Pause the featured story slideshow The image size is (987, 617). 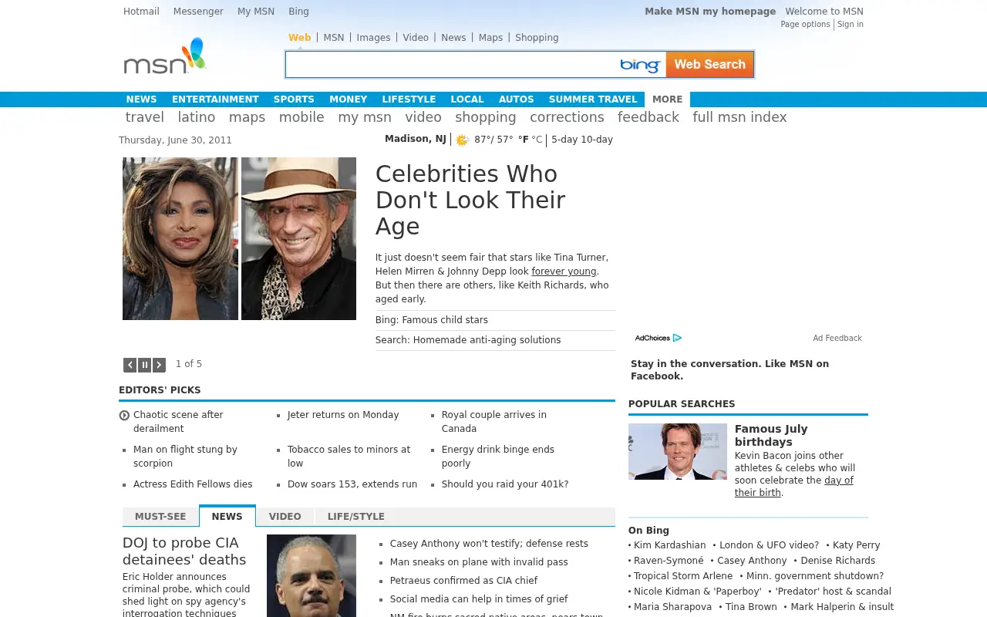144,365
